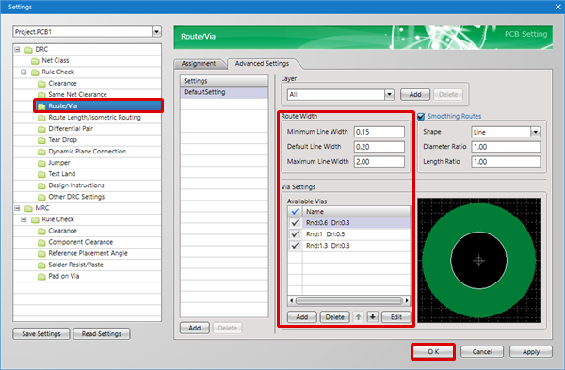The height and width of the screenshot is (370, 565).
Task: Click Read Settings button
Action: 102,334
